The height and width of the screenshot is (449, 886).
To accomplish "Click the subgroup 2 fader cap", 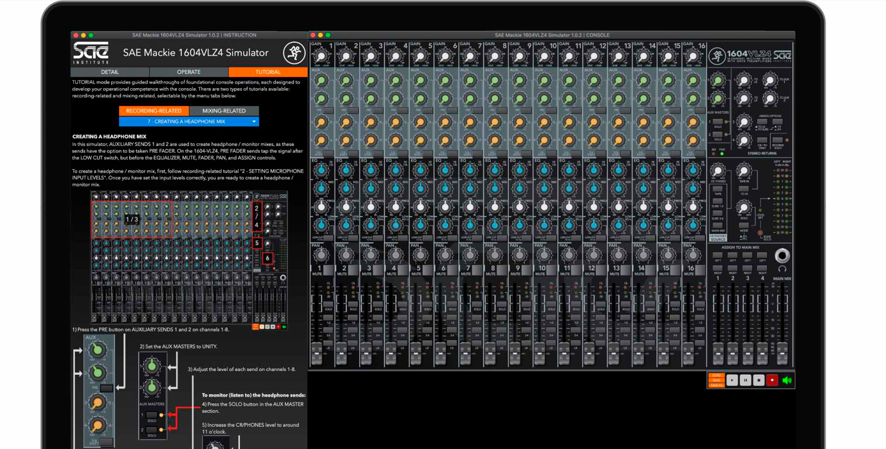I will (733, 353).
